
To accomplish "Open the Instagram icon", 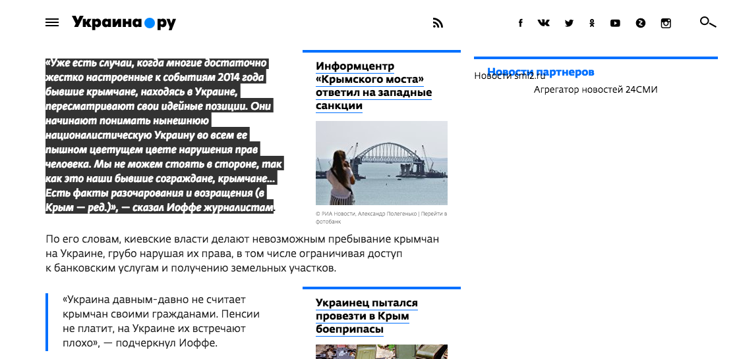I will 666,23.
